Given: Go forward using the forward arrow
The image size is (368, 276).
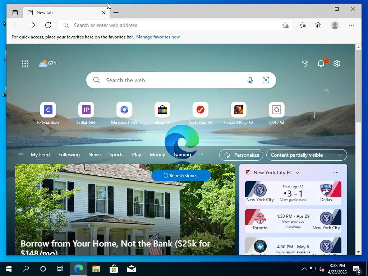Looking at the screenshot, I should tap(32, 25).
